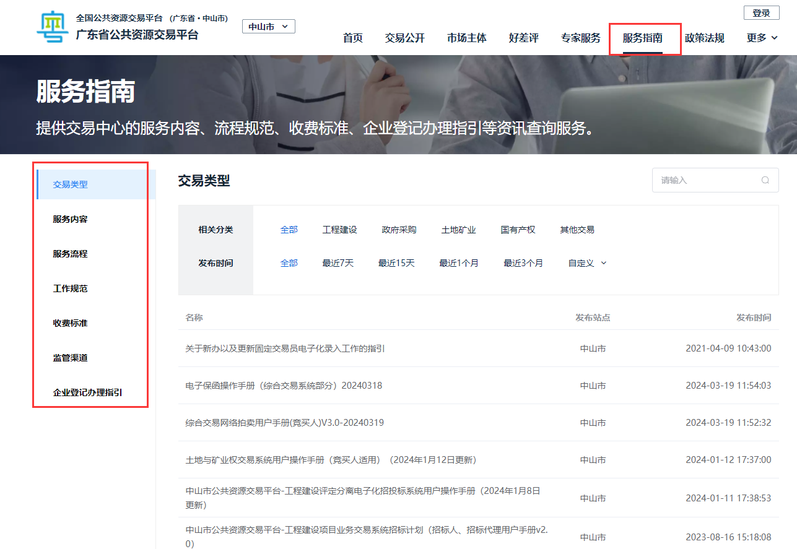797x549 pixels.
Task: Open the 专家服务 menu item
Action: click(x=580, y=38)
